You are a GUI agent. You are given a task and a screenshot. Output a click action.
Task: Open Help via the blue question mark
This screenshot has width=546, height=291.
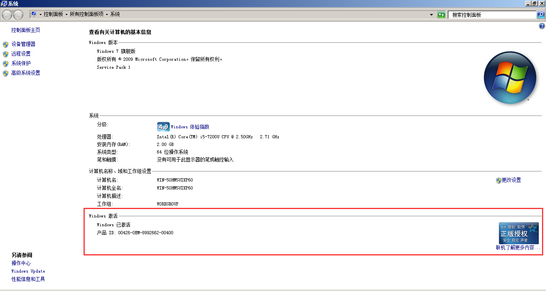(542, 26)
